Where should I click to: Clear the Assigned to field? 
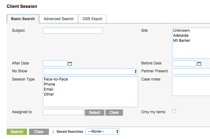point(114,113)
